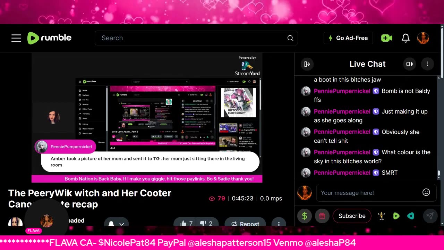The width and height of the screenshot is (444, 250).
Task: Click the Live Chat heading
Action: pyautogui.click(x=367, y=64)
